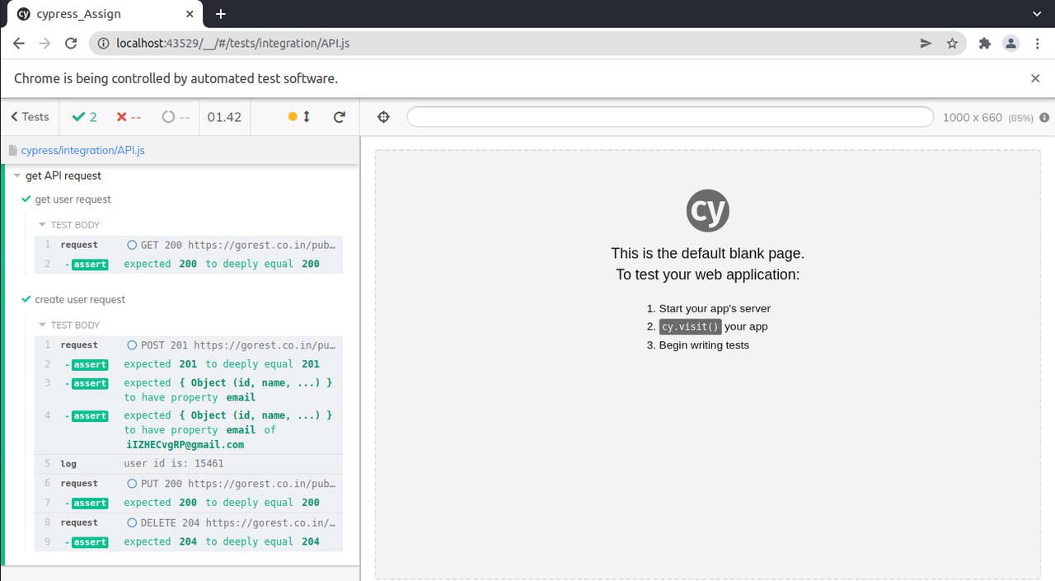This screenshot has width=1055, height=581.
Task: Select the GET 200 request command
Action: click(188, 245)
